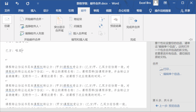Click the 完成并合并 icon
The height and width of the screenshot is (112, 196).
coord(133,21)
